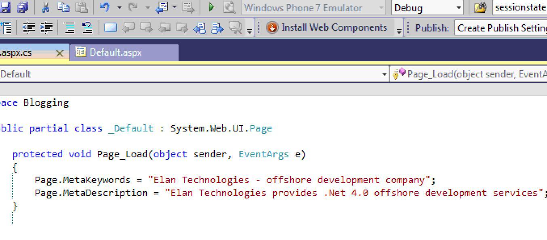Click the Blogging namespace name
Viewport: 547px width, 240px height.
click(x=46, y=102)
